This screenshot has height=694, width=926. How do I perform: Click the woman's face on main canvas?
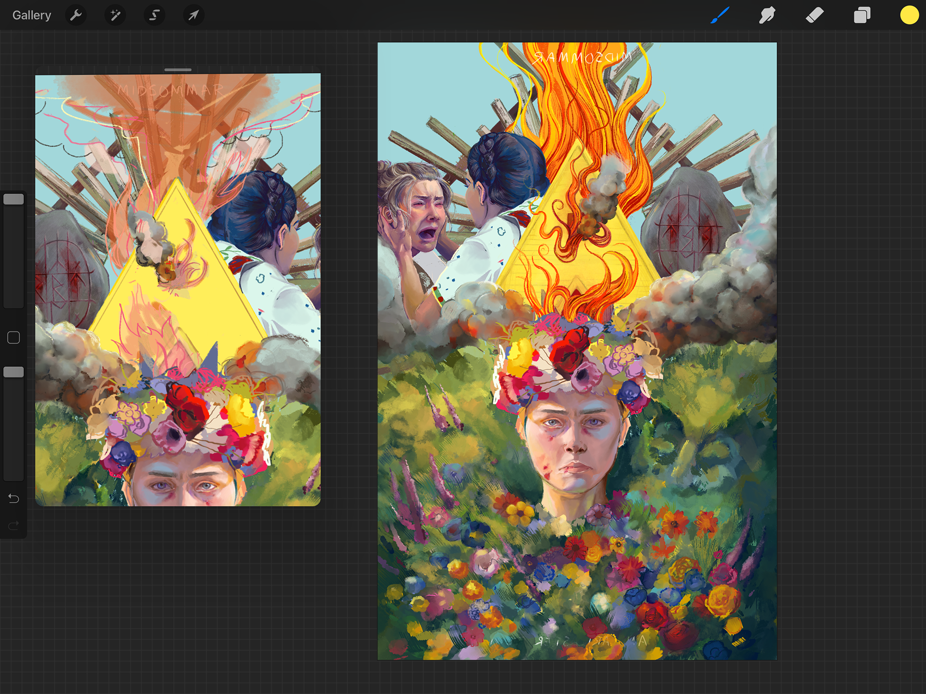[x=573, y=444]
